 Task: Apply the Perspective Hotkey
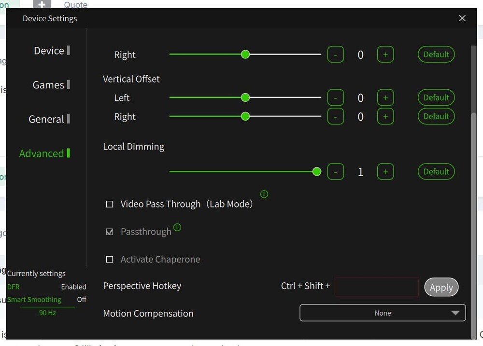coord(441,287)
